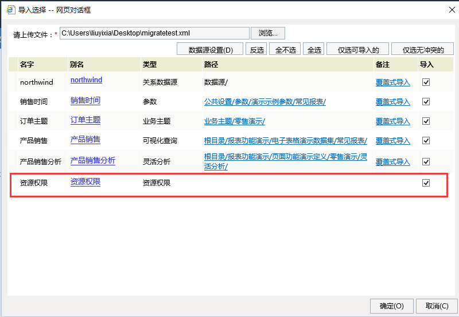Toggle import checkbox for 资源权限 row
This screenshot has width=459, height=317.
426,183
